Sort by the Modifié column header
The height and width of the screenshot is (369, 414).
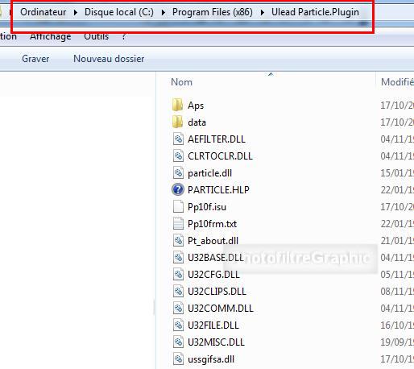(x=397, y=82)
